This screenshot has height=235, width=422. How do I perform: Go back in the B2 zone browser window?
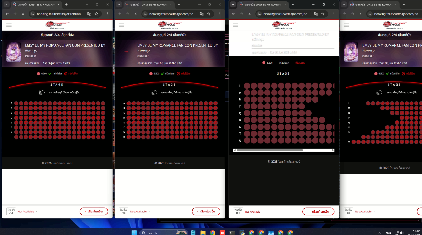pos(234,14)
